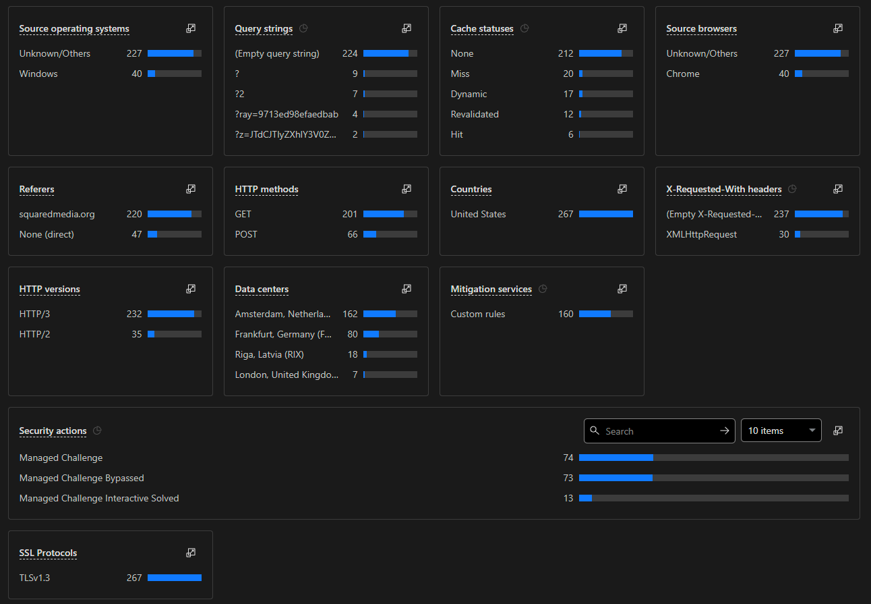The image size is (871, 604).
Task: Click the TLSv1.3 protocol row
Action: (x=111, y=578)
